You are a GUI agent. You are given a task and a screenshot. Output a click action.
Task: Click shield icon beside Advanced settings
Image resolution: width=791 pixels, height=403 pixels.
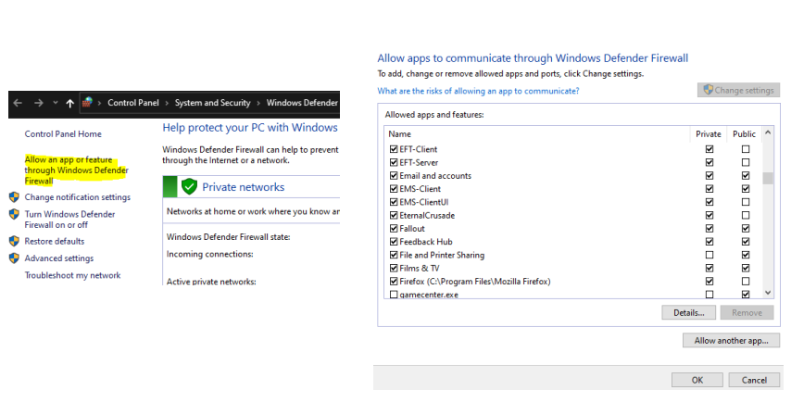click(14, 258)
